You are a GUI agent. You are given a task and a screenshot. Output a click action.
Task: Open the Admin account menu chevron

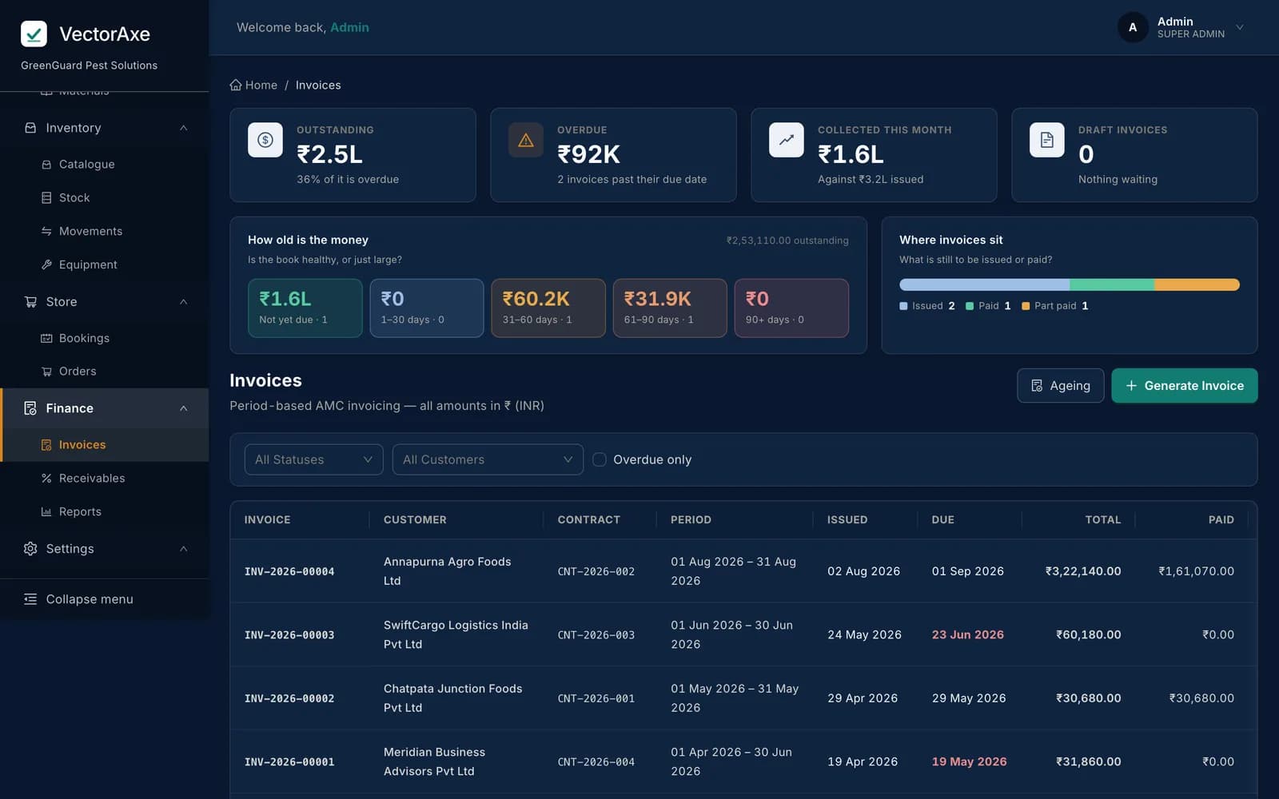(1240, 27)
